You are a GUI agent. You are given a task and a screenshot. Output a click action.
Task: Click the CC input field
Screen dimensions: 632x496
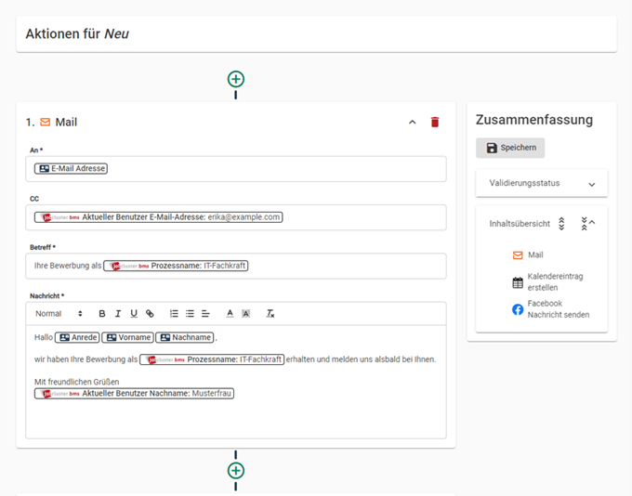(236, 217)
